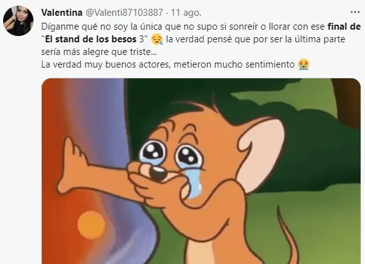Click the bold phrase "final de"
365x264 pixels.
(344, 27)
